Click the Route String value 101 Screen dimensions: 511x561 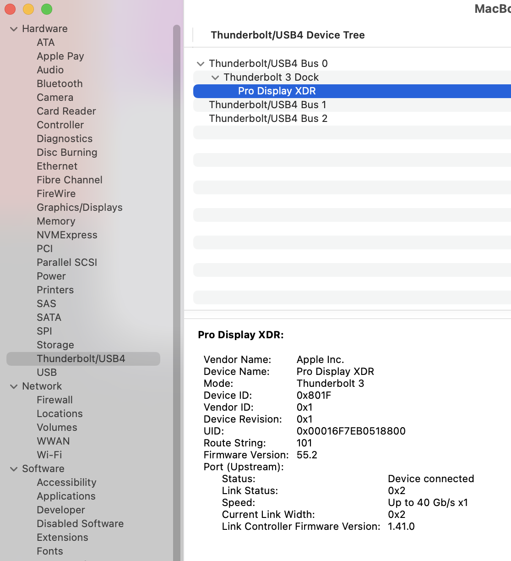tap(304, 443)
